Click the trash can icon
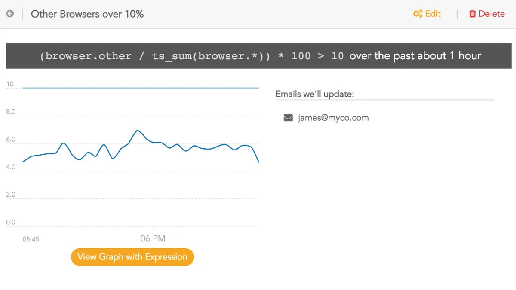516x290 pixels. (x=473, y=14)
